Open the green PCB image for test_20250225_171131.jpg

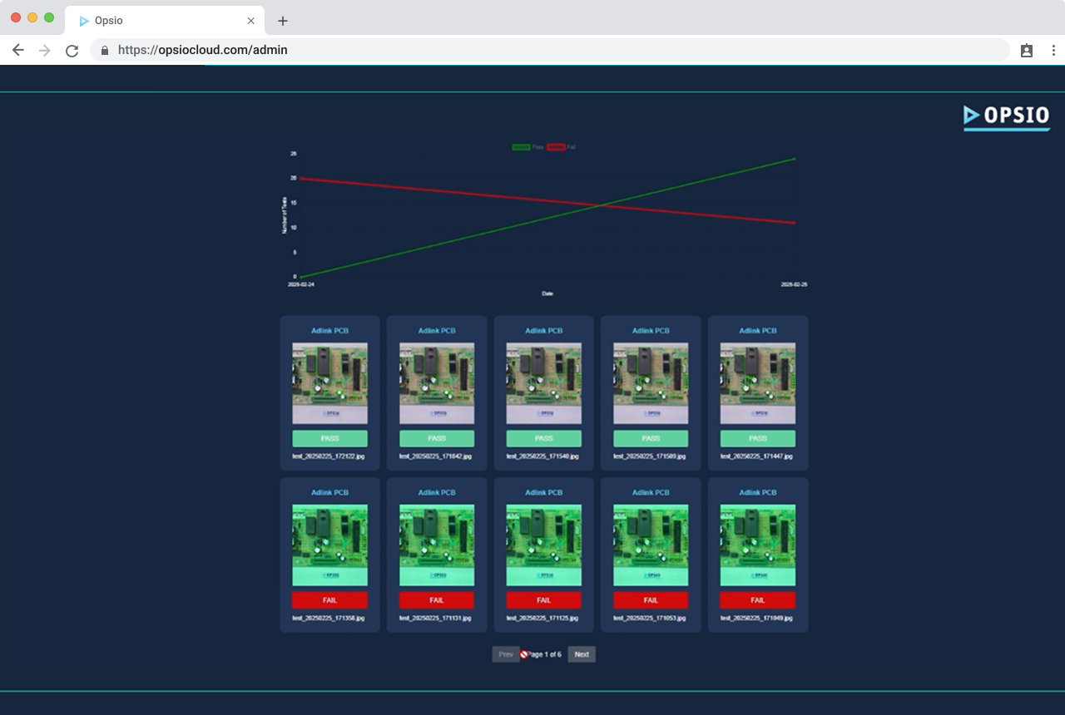coord(437,545)
